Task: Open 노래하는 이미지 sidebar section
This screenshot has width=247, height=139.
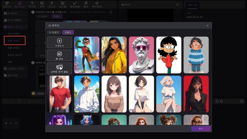Action: pos(15,68)
